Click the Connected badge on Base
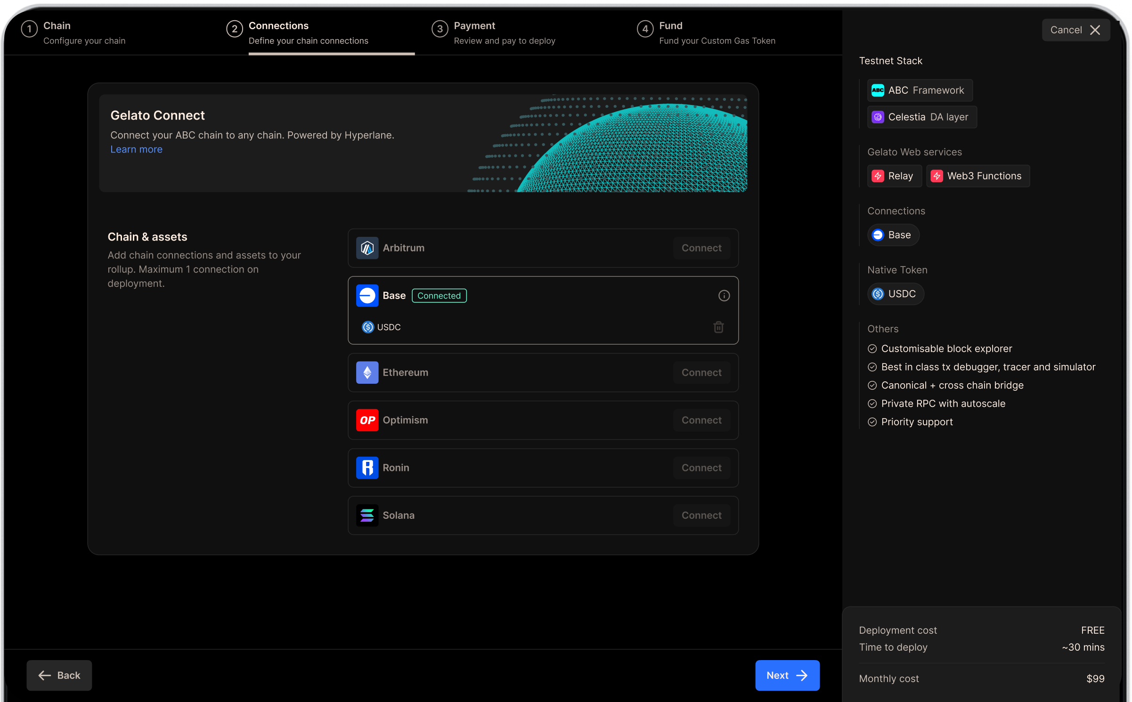 tap(439, 296)
